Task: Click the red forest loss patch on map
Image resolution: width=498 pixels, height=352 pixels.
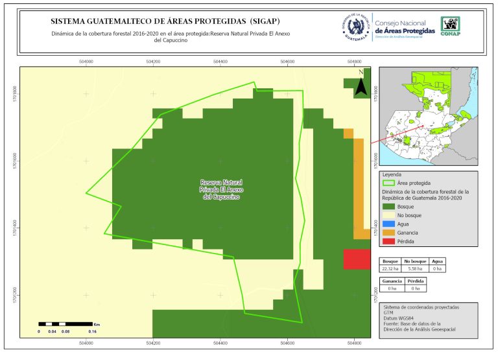Action: pyautogui.click(x=357, y=259)
